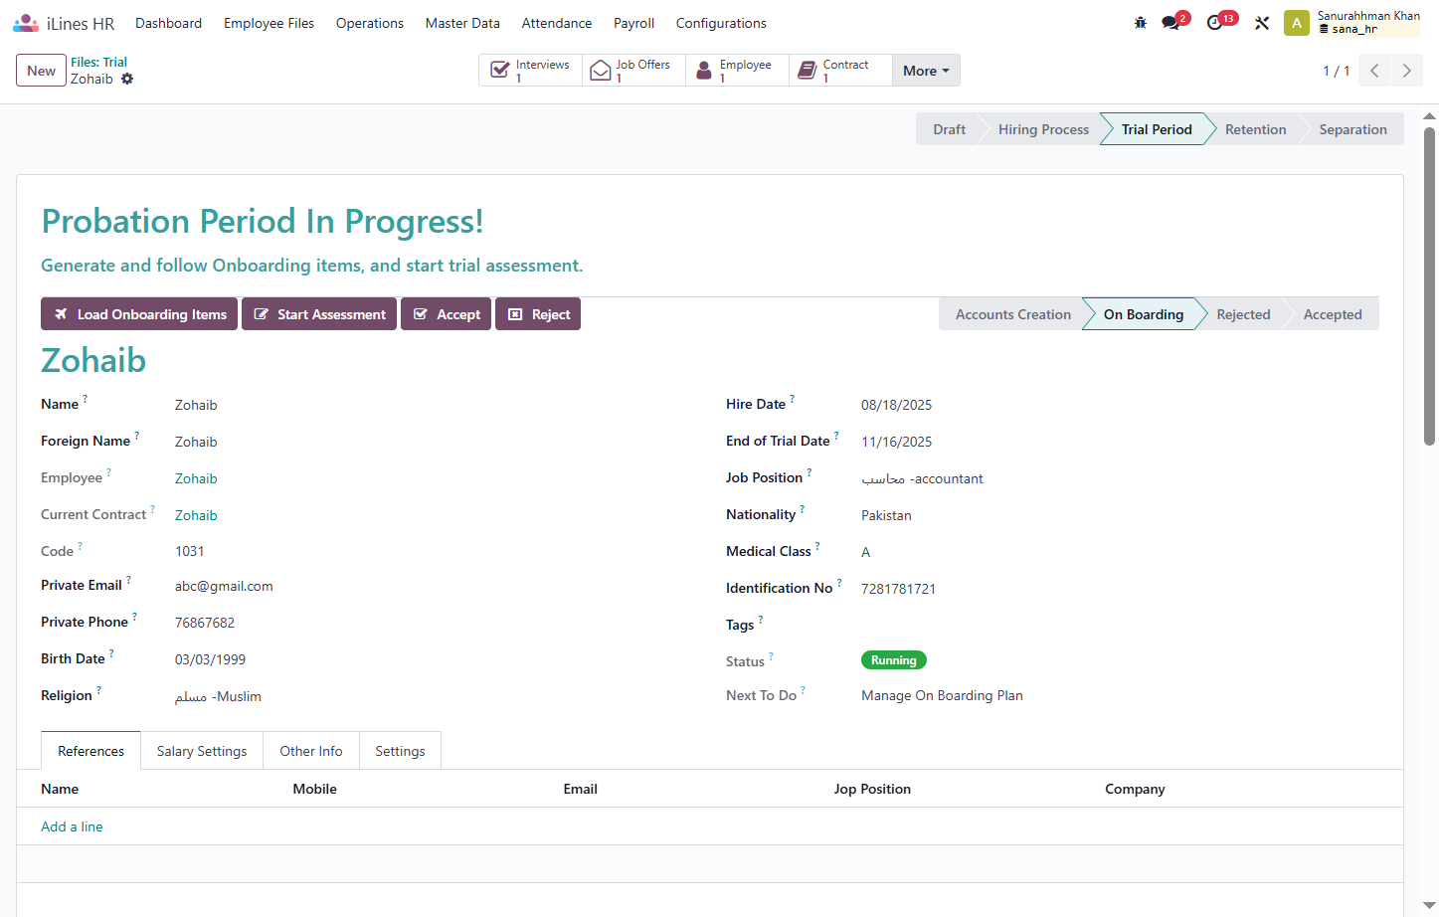Open the Dashboard menu

pos(168,23)
